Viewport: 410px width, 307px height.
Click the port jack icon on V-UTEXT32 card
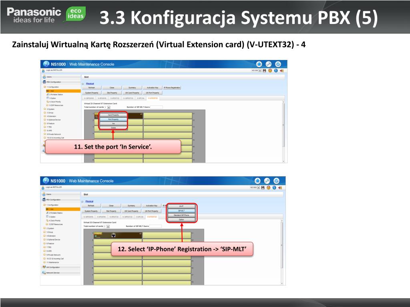click(x=113, y=235)
